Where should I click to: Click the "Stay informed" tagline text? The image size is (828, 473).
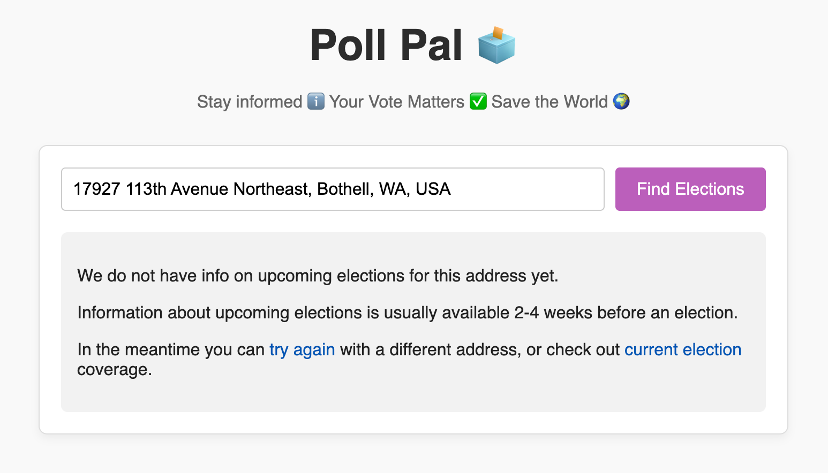[x=250, y=102]
